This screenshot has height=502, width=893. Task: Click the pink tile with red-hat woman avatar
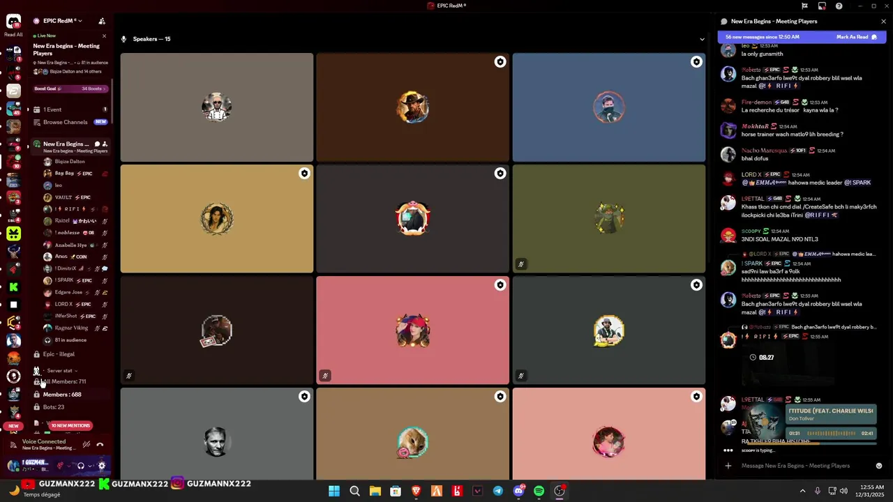tap(413, 330)
